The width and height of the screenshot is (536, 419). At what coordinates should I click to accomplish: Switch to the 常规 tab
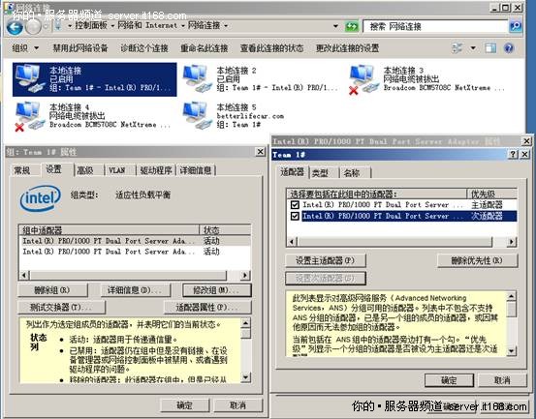22,170
